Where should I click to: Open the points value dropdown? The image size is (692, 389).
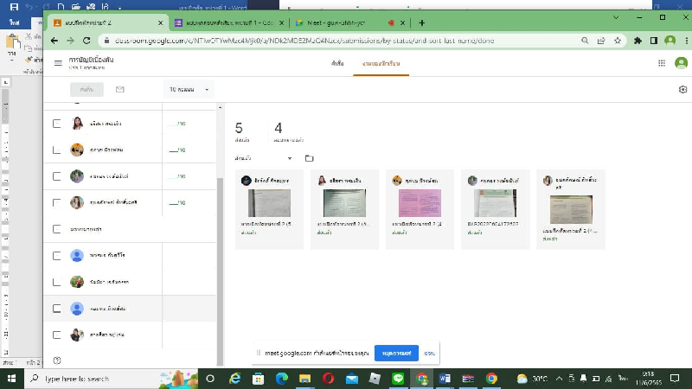(189, 90)
